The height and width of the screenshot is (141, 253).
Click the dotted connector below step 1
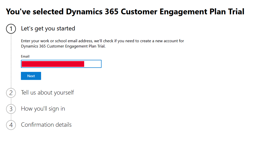(x=11, y=60)
